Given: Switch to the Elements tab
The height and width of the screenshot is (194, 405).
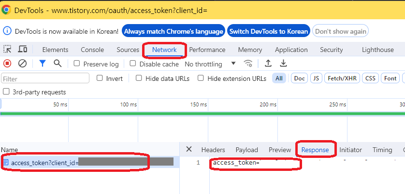Looking at the screenshot, I should coord(55,50).
